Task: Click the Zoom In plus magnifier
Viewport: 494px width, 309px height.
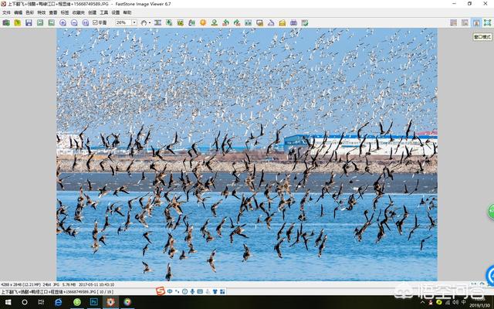Action: (x=63, y=22)
